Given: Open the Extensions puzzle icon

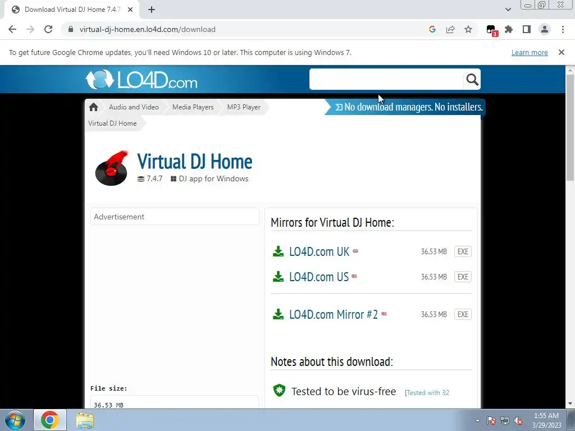Looking at the screenshot, I should 509,29.
